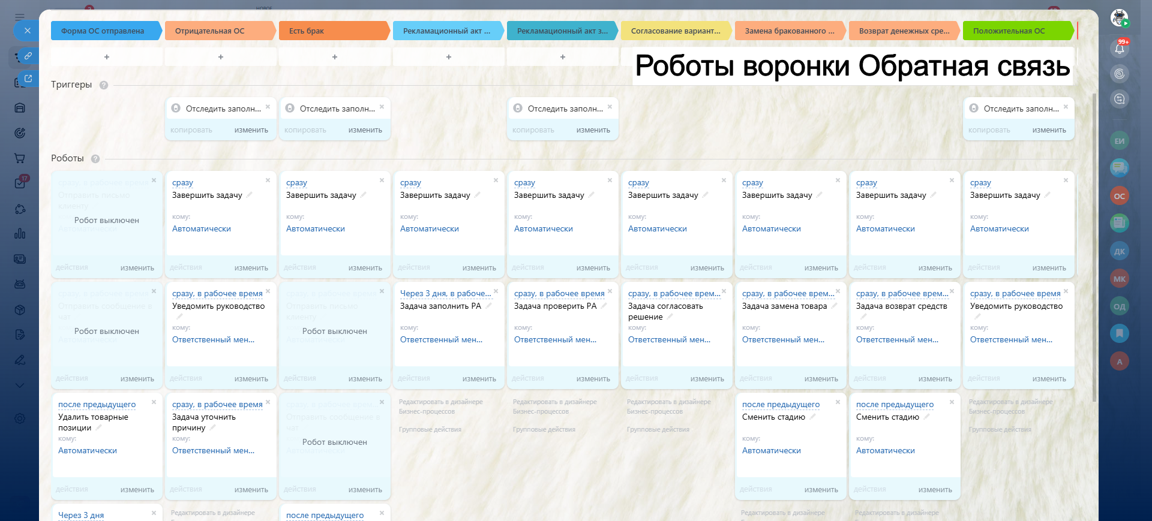
Task: Open the page in a new window icon
Action: (28, 79)
